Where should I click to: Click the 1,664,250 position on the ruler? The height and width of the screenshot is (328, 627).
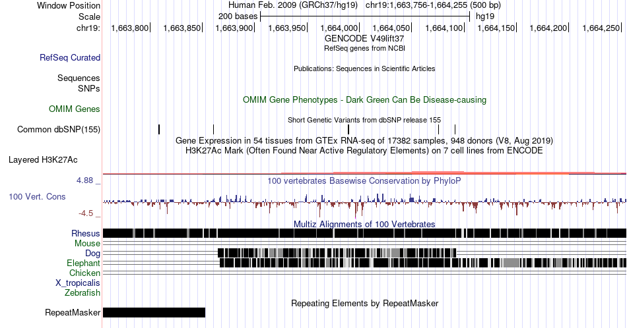click(601, 28)
